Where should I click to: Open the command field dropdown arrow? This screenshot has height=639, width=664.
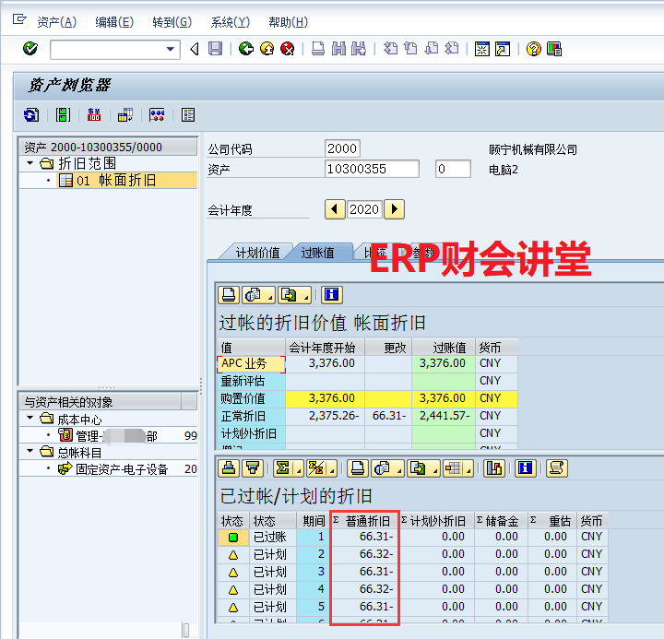(x=171, y=49)
